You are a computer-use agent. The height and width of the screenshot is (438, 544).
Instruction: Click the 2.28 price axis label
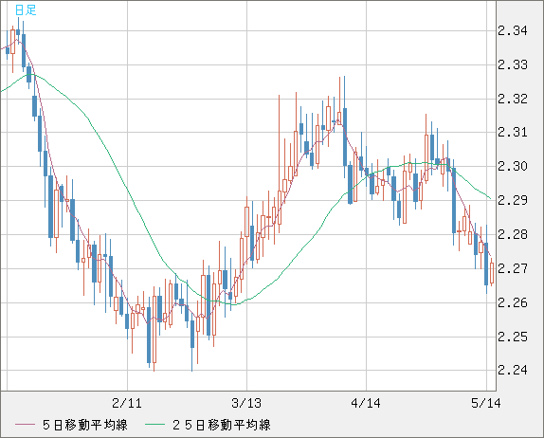point(513,234)
